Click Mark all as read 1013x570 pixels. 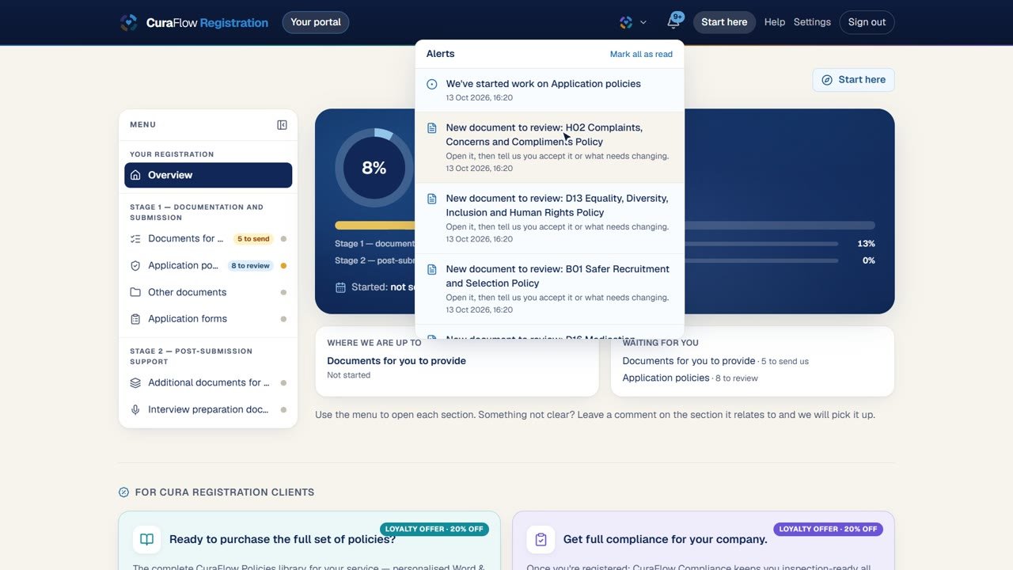pos(641,55)
